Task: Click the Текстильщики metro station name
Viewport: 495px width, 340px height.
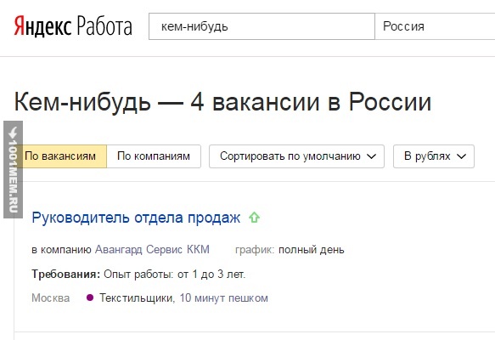Action: point(136,298)
